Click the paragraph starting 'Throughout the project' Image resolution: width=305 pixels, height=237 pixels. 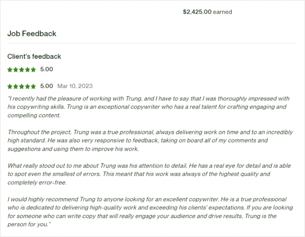click(x=150, y=141)
